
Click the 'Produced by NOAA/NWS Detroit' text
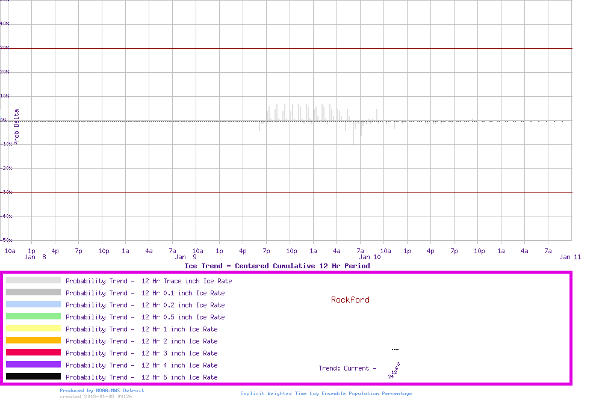pyautogui.click(x=102, y=390)
